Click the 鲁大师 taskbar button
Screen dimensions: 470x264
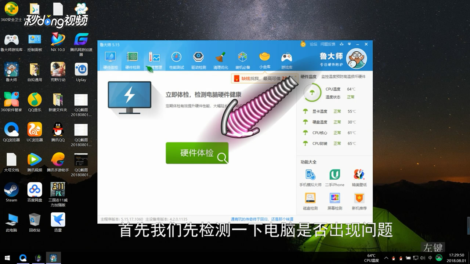click(53, 258)
